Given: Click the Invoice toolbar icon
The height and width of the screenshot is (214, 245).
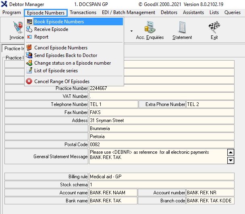Looking at the screenshot, I should pos(16,30).
